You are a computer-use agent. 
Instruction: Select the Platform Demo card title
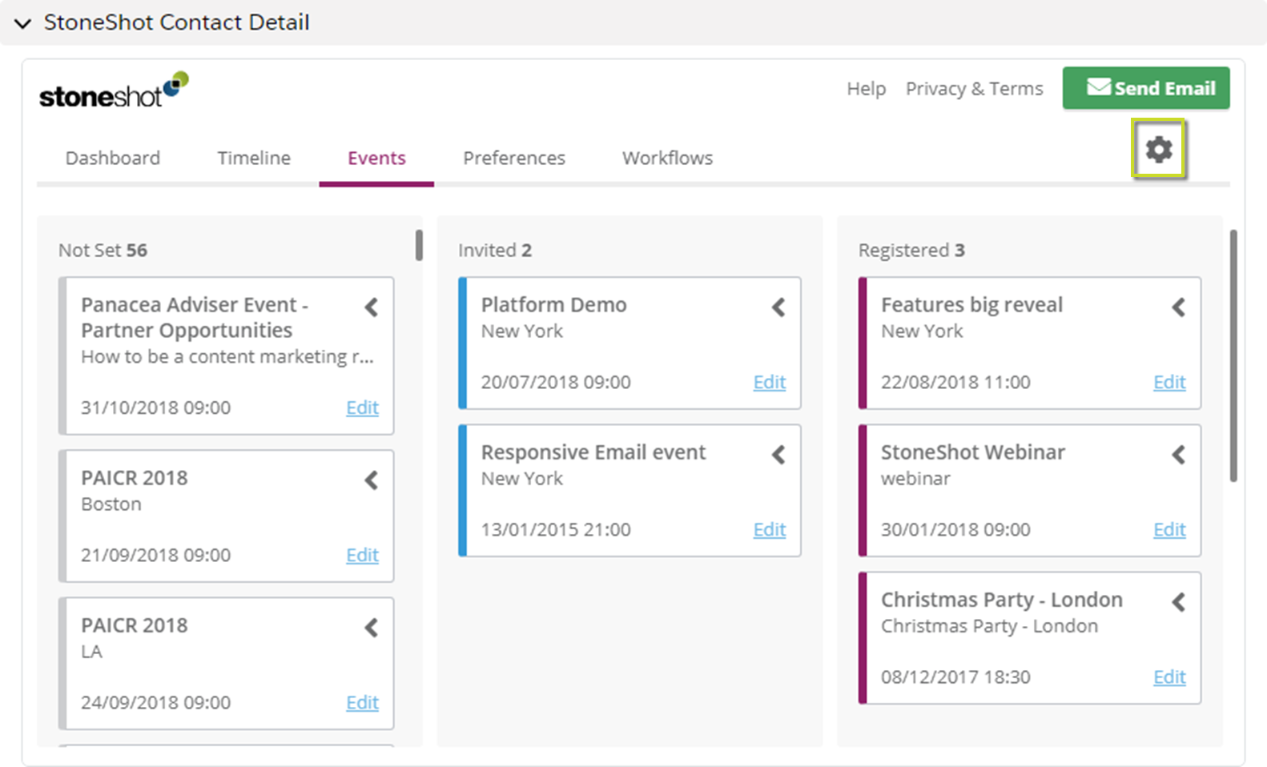point(553,304)
